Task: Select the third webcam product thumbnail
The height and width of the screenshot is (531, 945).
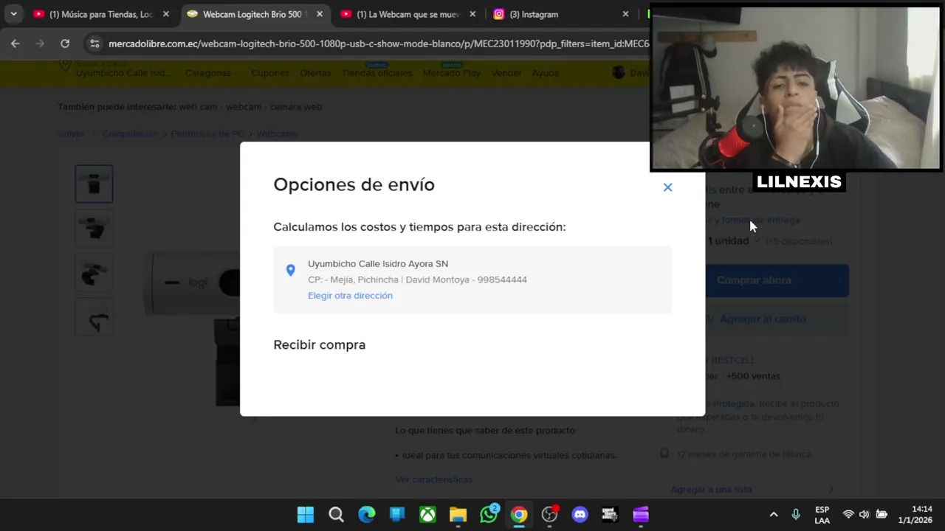Action: [x=94, y=272]
